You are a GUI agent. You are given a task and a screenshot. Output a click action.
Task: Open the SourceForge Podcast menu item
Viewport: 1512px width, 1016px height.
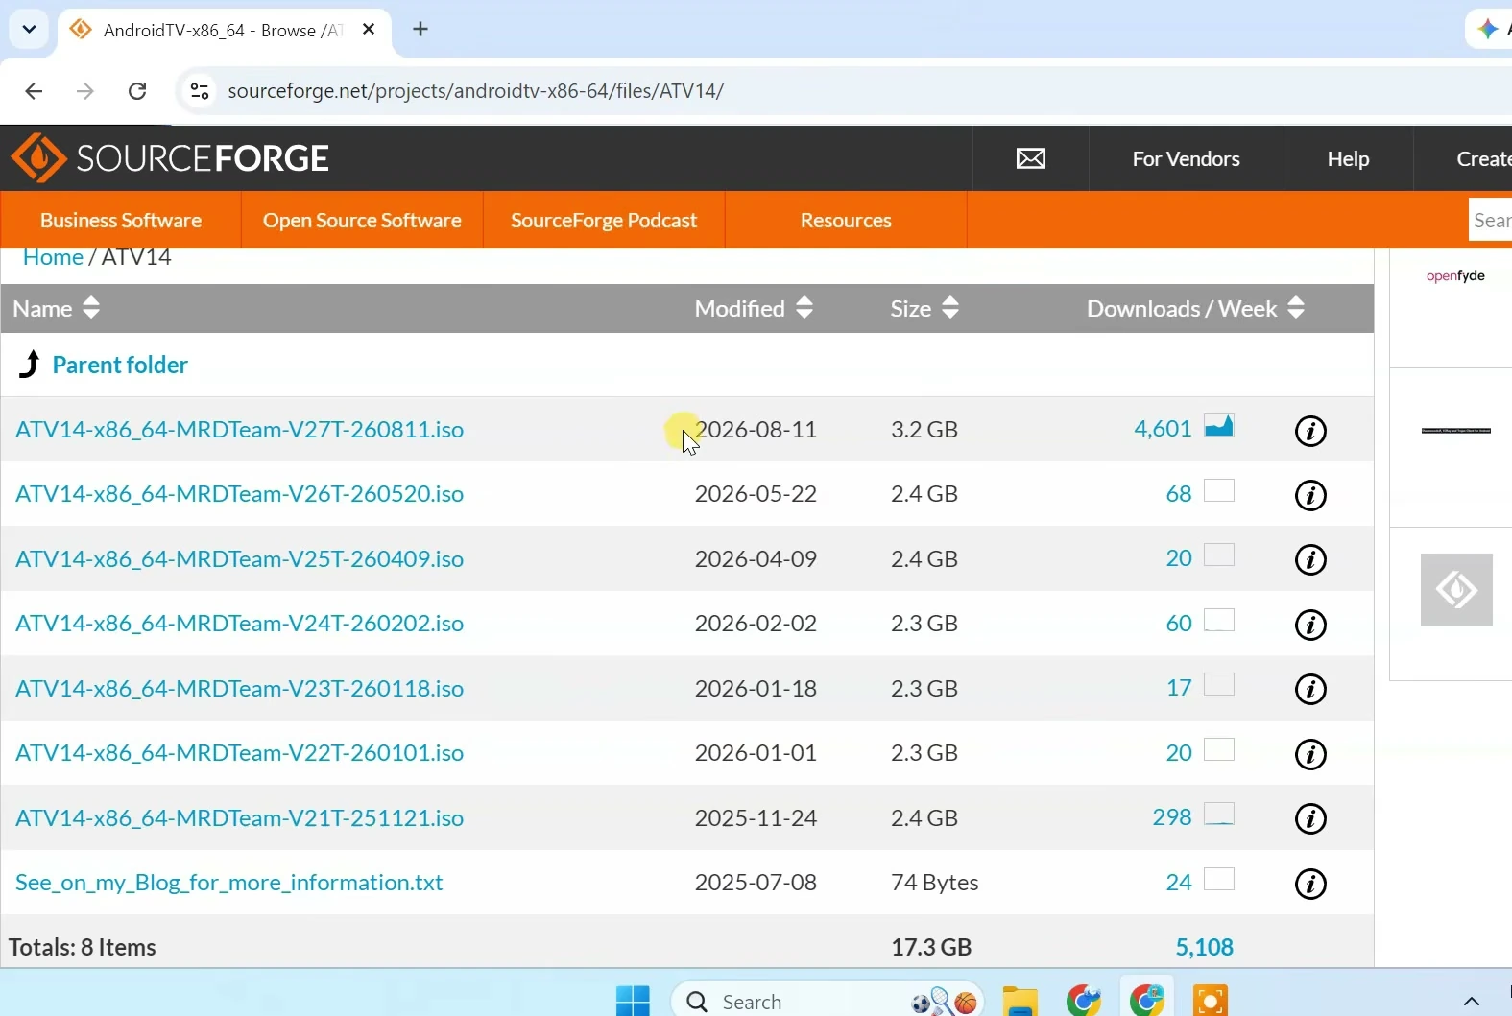click(604, 220)
